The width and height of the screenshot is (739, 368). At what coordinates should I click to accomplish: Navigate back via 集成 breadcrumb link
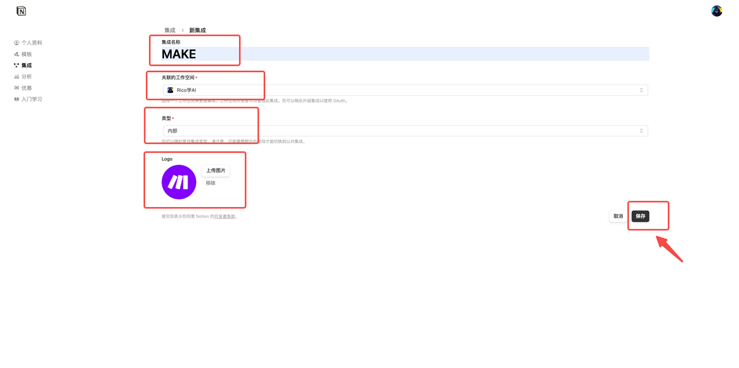(x=170, y=31)
